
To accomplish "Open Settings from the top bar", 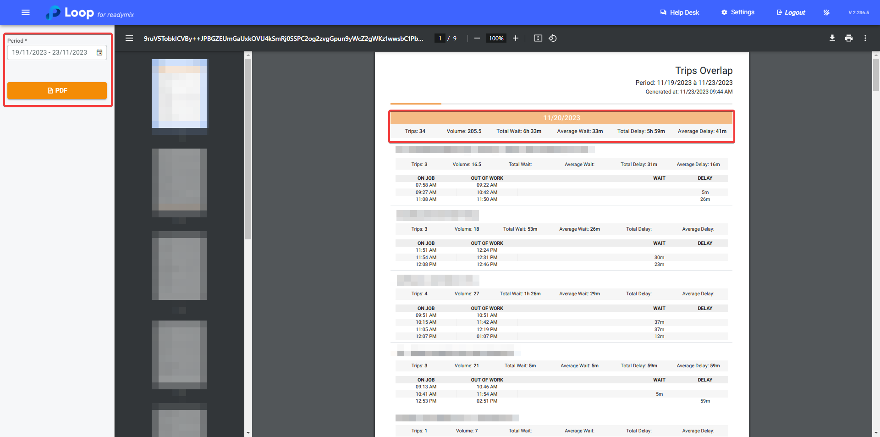I will [x=737, y=12].
